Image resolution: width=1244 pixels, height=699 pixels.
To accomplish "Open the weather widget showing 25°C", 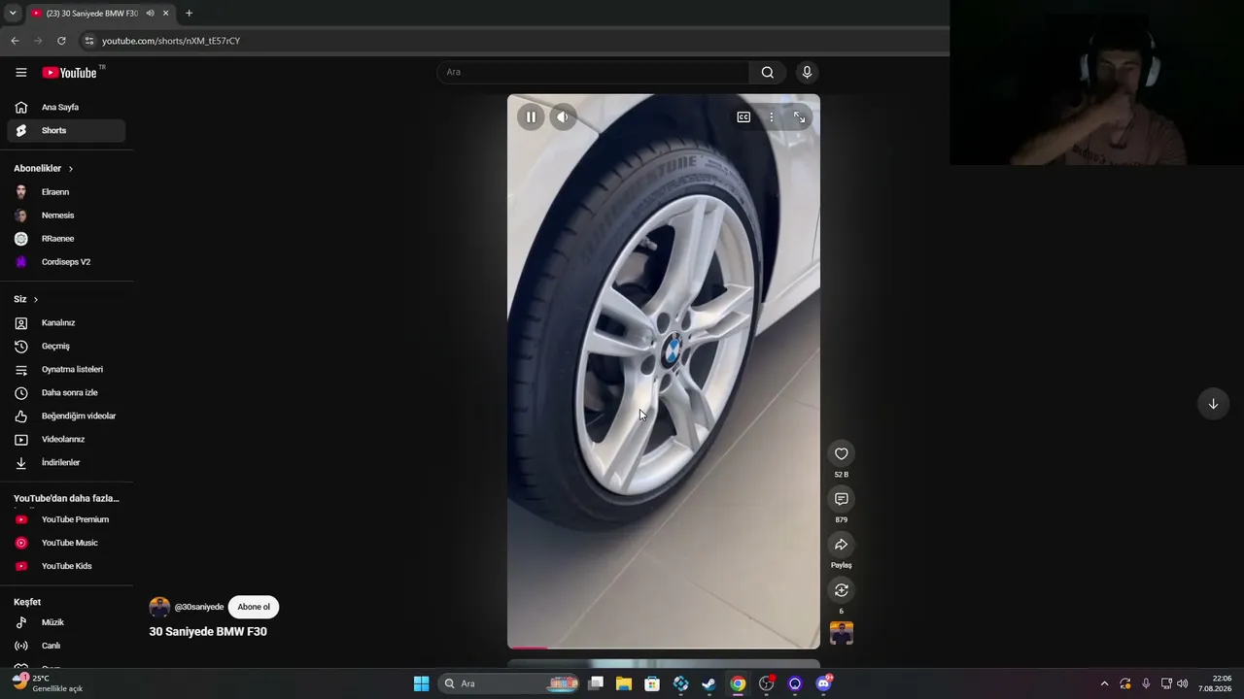I will 49,683.
